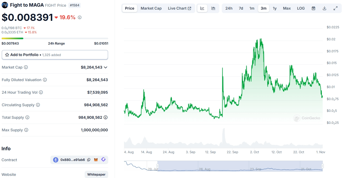Toggle the LOG scale option
The height and width of the screenshot is (178, 346).
pyautogui.click(x=301, y=8)
